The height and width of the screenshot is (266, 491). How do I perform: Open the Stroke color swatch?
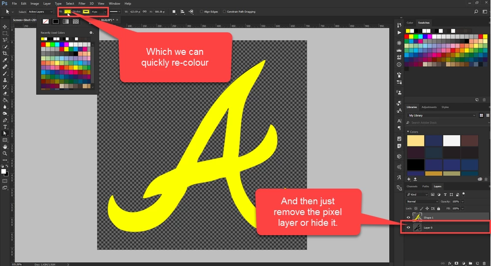(86, 12)
